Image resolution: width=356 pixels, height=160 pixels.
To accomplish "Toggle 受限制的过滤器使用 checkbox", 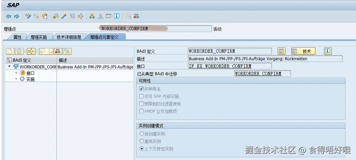I will pyautogui.click(x=142, y=104).
